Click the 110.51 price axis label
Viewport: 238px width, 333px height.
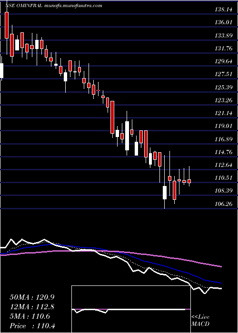coord(223,178)
